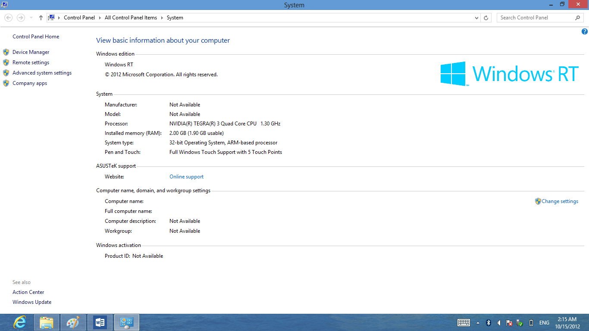Viewport: 589px width, 331px height.
Task: Open Action Center flag tray icon
Action: point(509,322)
